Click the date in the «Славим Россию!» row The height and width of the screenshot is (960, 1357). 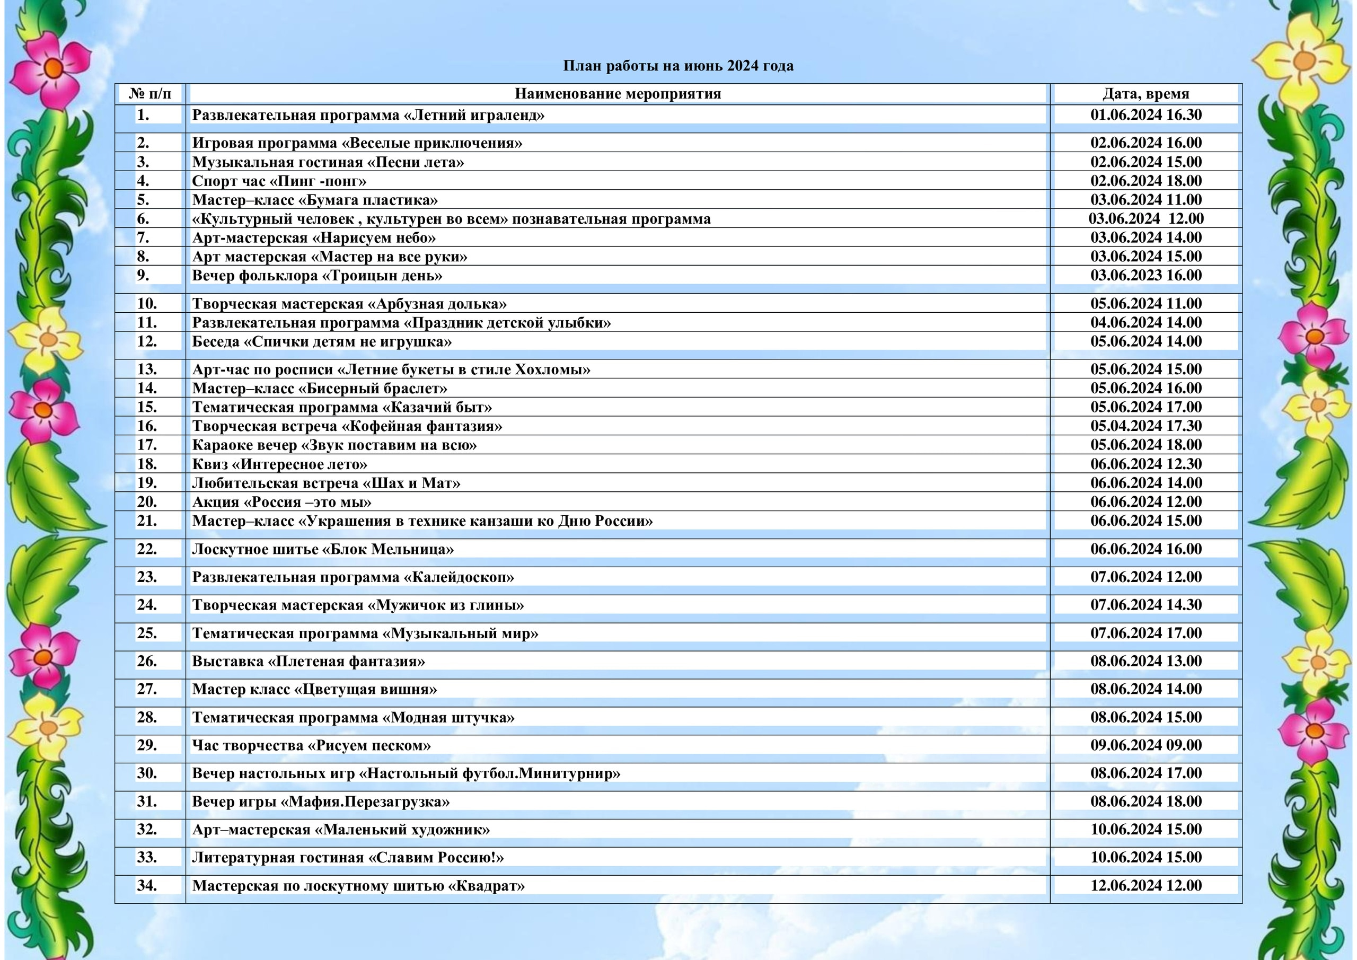click(x=1146, y=858)
